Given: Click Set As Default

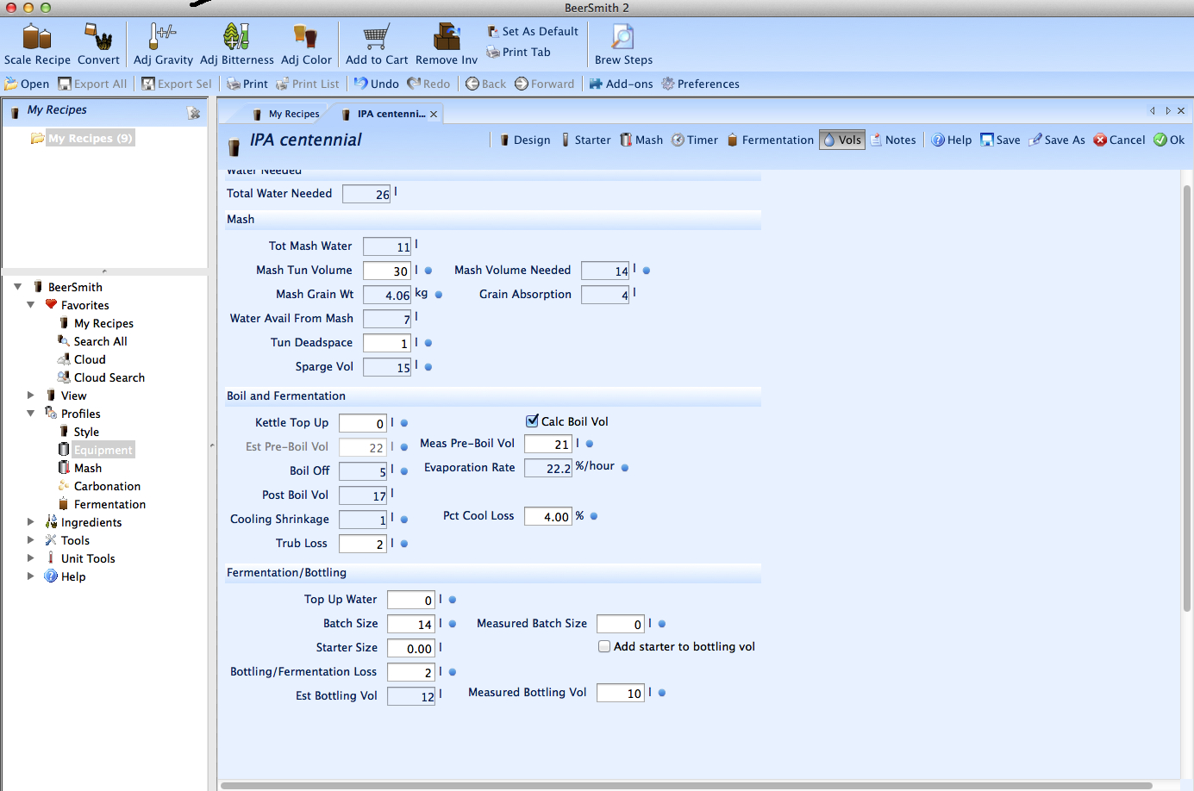Looking at the screenshot, I should [x=532, y=31].
